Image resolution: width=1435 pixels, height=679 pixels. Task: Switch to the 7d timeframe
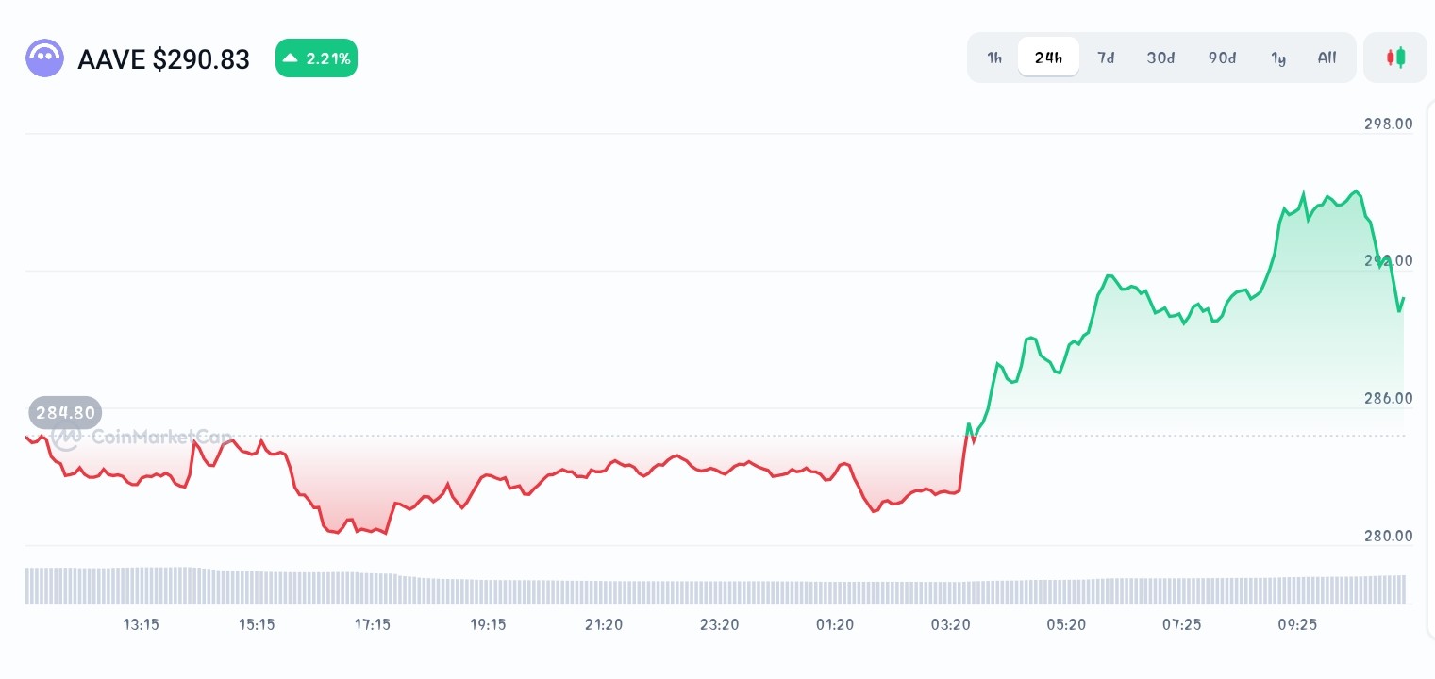pos(1105,58)
